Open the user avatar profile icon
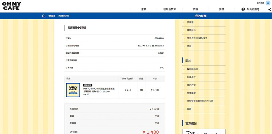The width and height of the screenshot is (272, 134). (268, 3)
